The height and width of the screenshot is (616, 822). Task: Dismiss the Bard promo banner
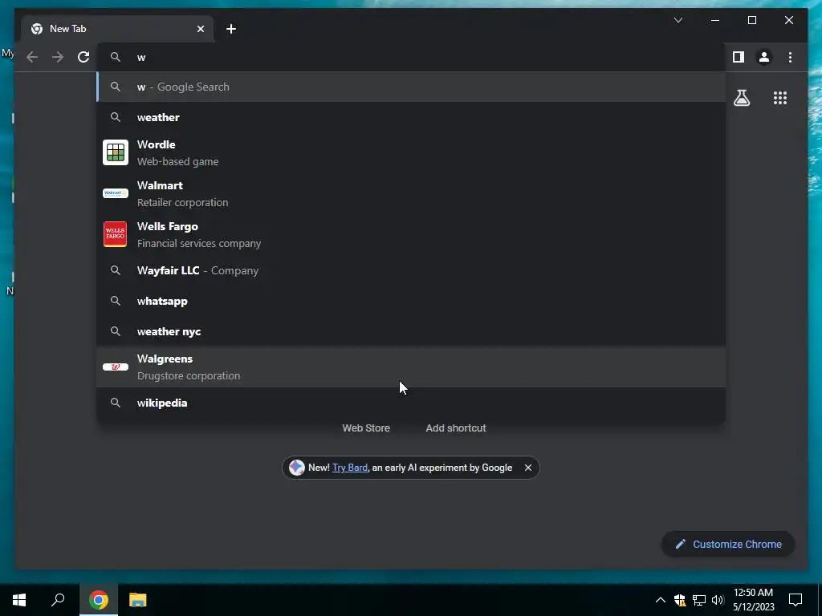[528, 468]
